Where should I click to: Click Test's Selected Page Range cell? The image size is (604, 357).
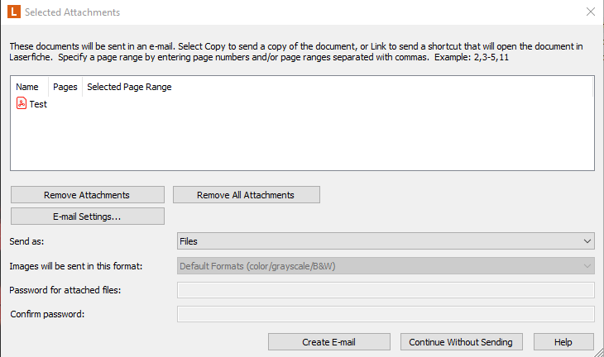point(129,104)
